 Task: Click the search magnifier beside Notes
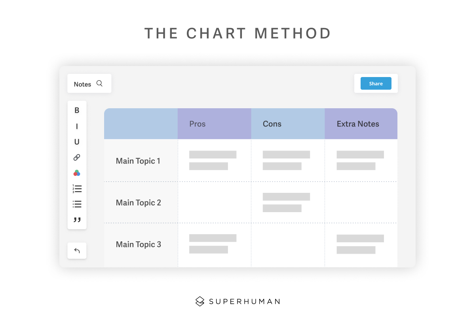pos(100,84)
